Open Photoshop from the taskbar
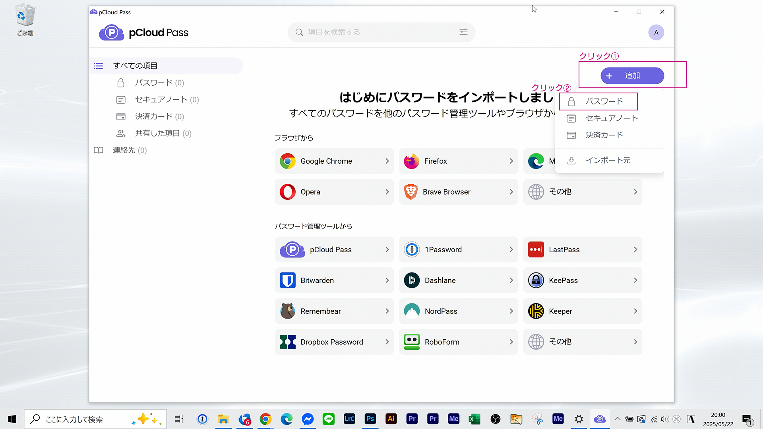The image size is (763, 429). coord(370,419)
